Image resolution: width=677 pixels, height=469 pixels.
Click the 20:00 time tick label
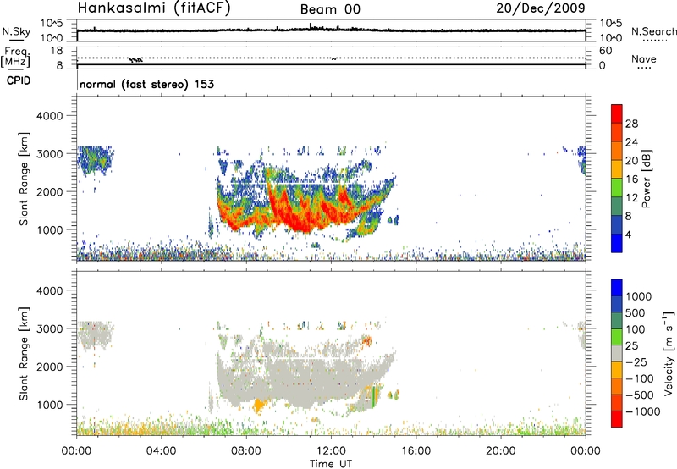[x=500, y=451]
